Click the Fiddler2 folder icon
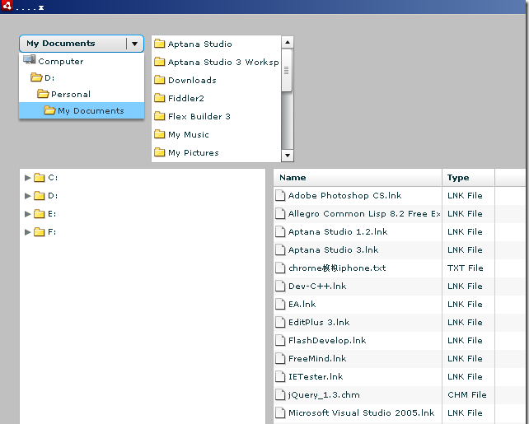 159,98
